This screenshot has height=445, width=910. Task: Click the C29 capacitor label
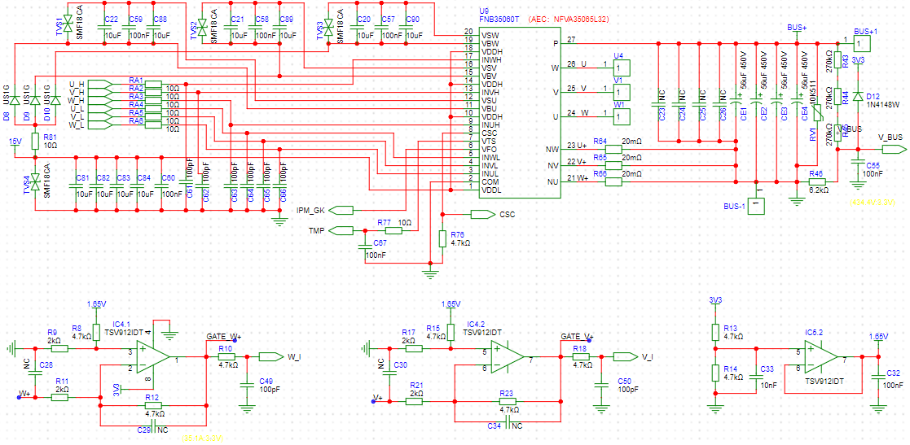click(143, 430)
